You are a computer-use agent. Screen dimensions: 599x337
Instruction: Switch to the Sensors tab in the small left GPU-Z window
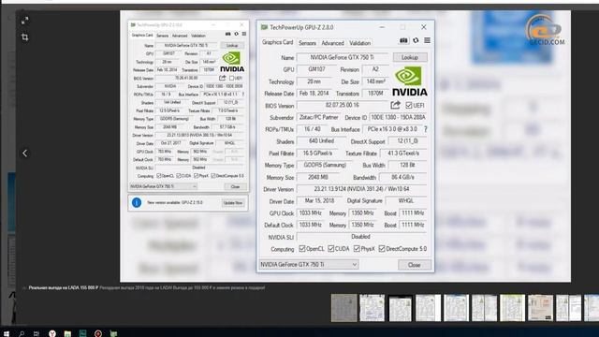tap(162, 36)
